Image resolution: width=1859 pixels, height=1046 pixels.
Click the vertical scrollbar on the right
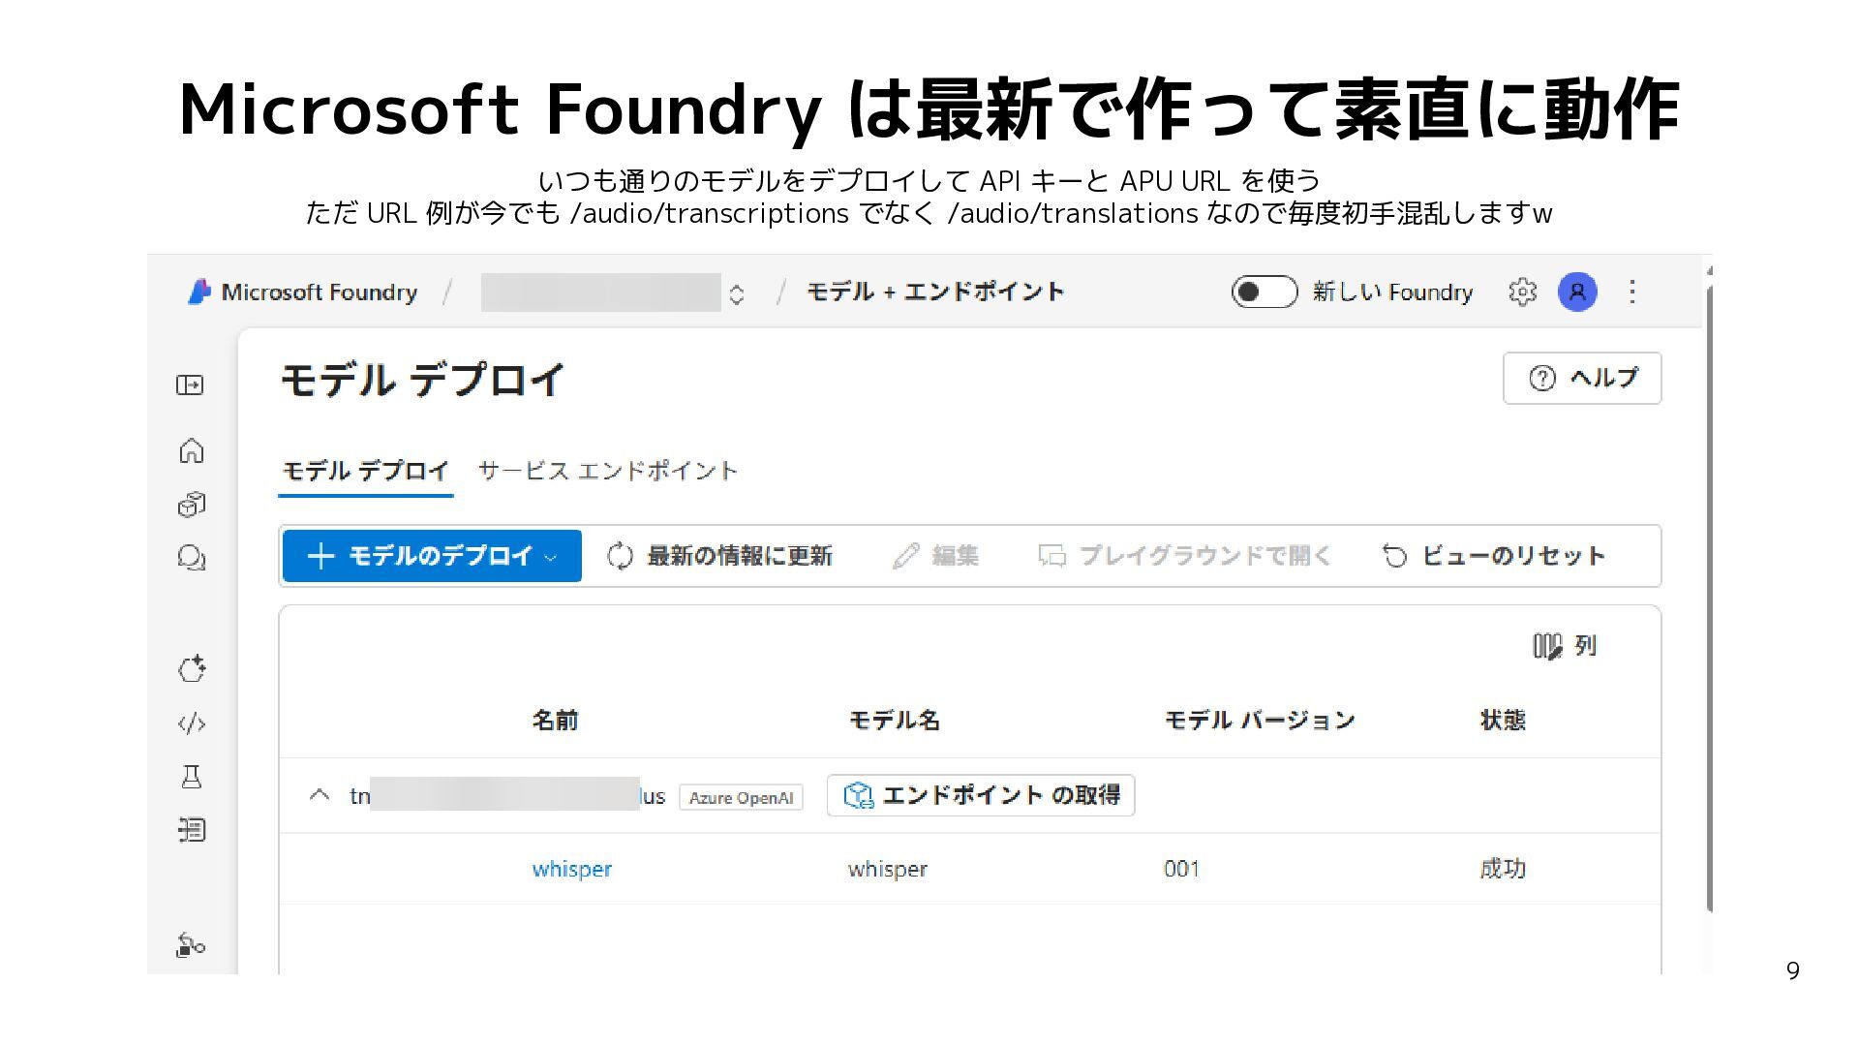pyautogui.click(x=1708, y=600)
